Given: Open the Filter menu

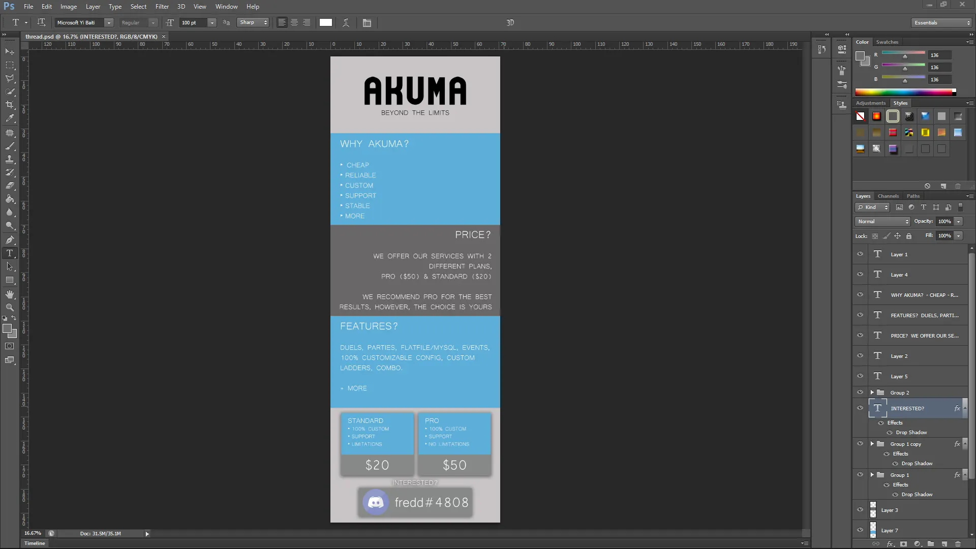Looking at the screenshot, I should click(x=162, y=7).
